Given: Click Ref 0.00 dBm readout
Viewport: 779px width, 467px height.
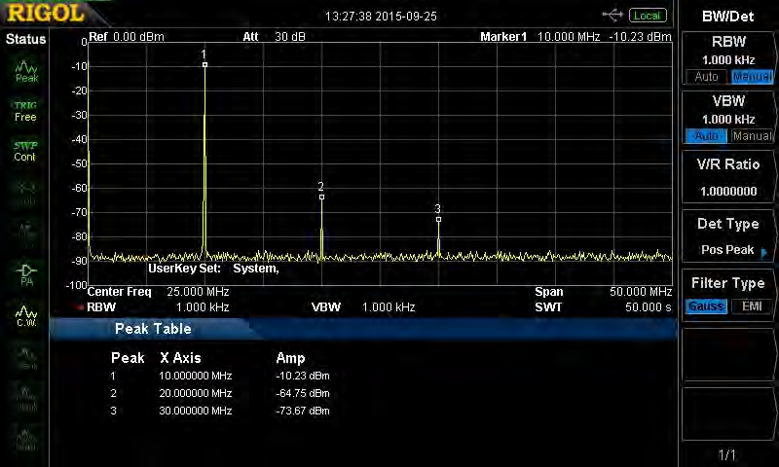Looking at the screenshot, I should [x=127, y=37].
